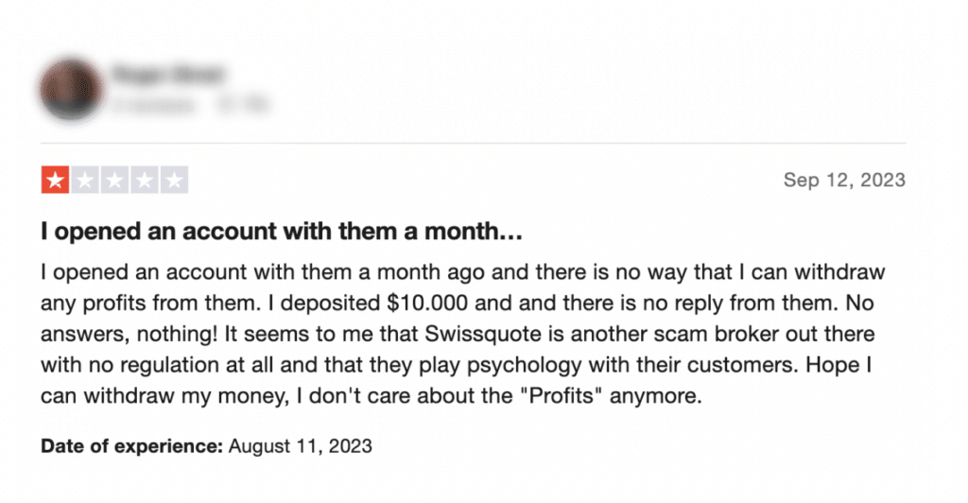Click the Sep 12, 2023 review date

[844, 181]
